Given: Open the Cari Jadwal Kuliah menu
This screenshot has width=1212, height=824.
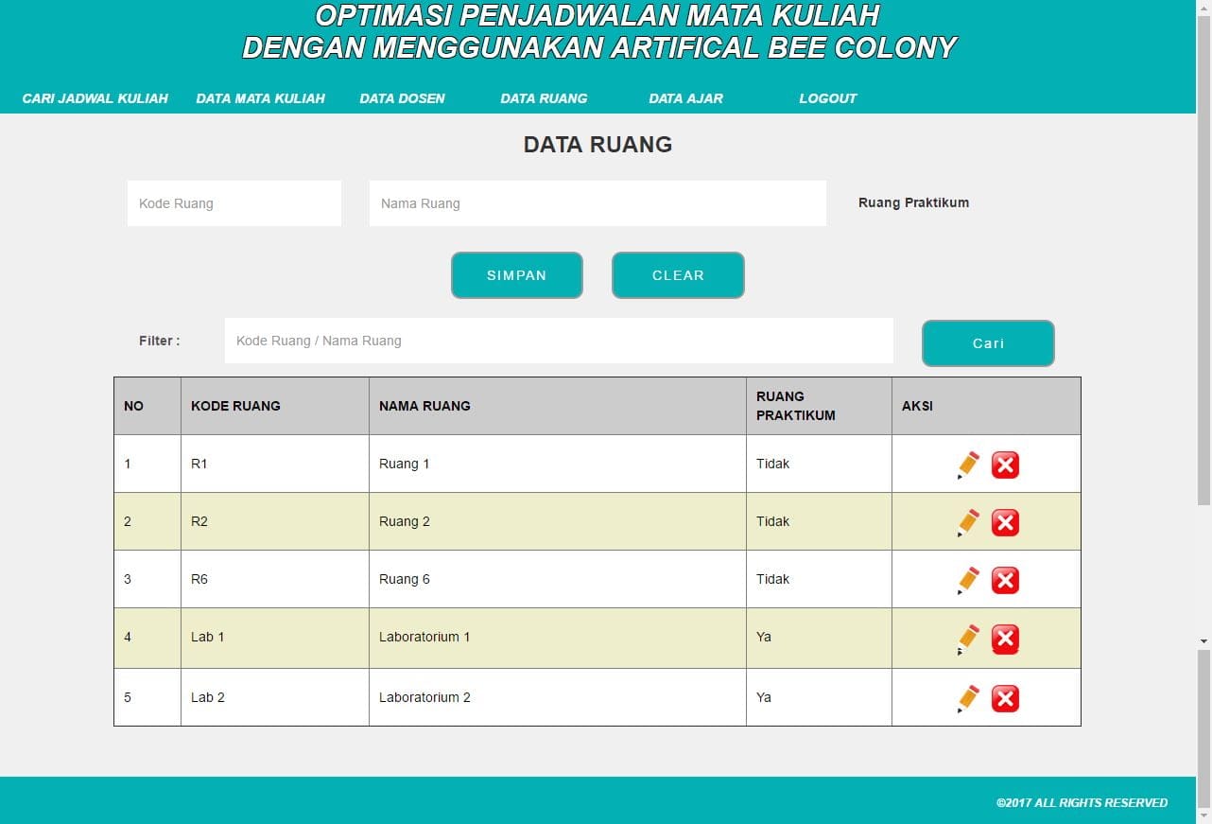Looking at the screenshot, I should [x=95, y=98].
